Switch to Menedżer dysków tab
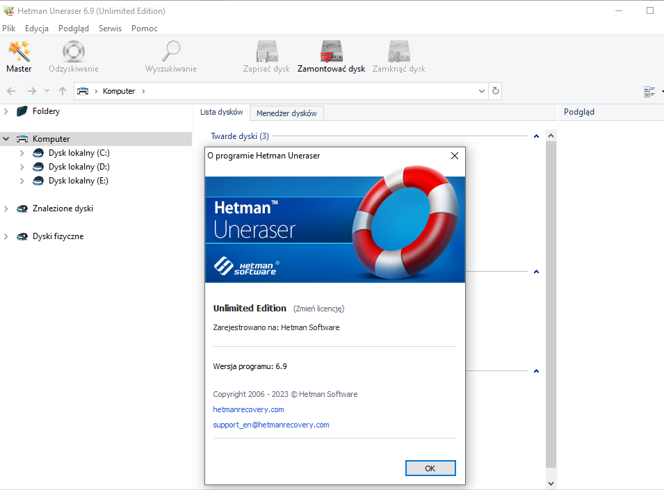Image resolution: width=664 pixels, height=490 pixels. [286, 113]
